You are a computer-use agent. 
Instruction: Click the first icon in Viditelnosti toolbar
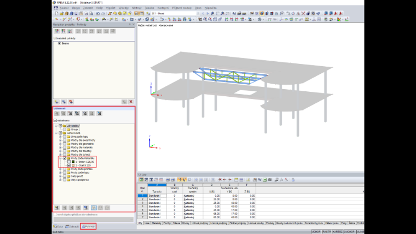(56, 113)
